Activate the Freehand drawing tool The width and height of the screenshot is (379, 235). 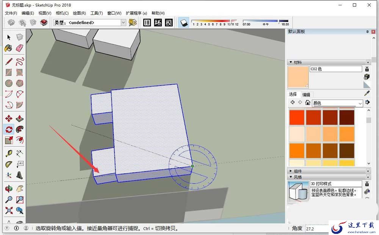coord(20,62)
